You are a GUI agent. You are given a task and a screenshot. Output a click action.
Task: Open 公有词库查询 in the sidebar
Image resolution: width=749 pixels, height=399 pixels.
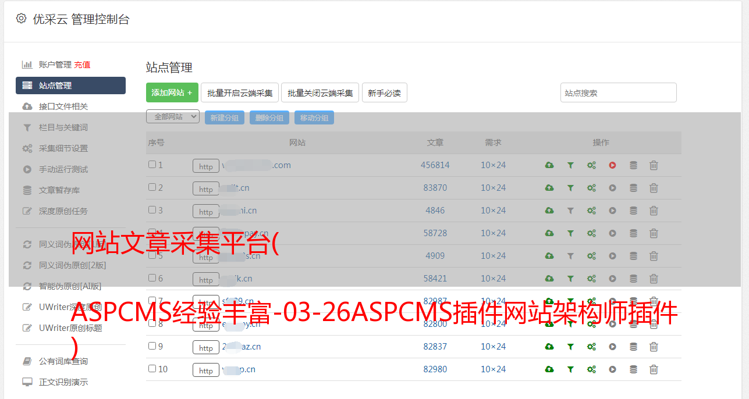coord(63,361)
